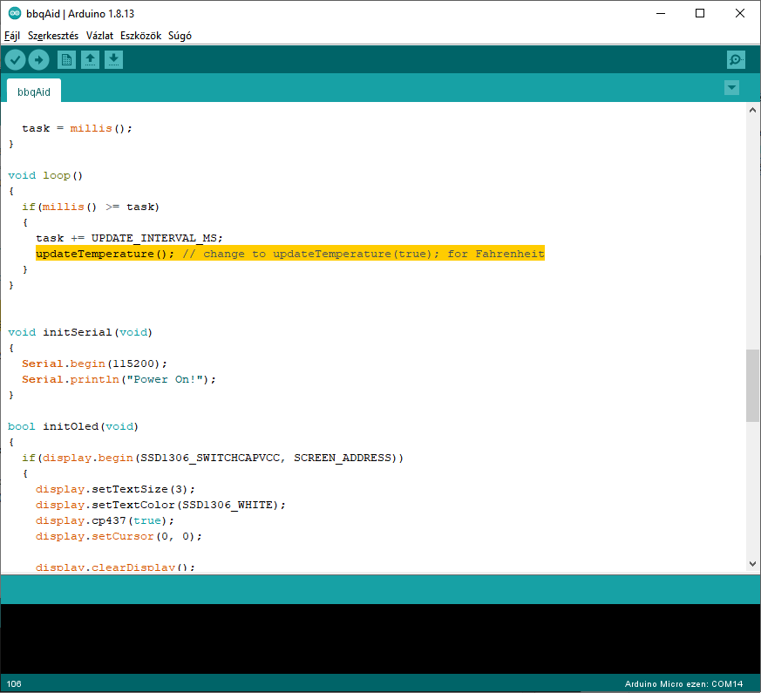Click the Upload arrow button
Image resolution: width=761 pixels, height=693 pixels.
39,60
